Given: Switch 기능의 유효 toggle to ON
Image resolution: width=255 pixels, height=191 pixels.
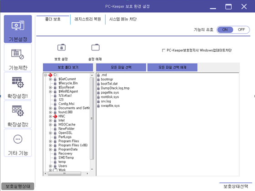Looking at the screenshot, I should point(225,30).
